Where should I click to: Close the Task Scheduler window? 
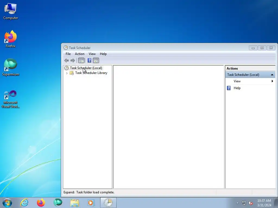[271, 48]
